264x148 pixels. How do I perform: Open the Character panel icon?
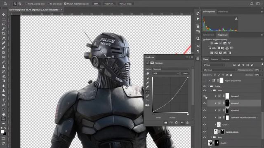198,46
